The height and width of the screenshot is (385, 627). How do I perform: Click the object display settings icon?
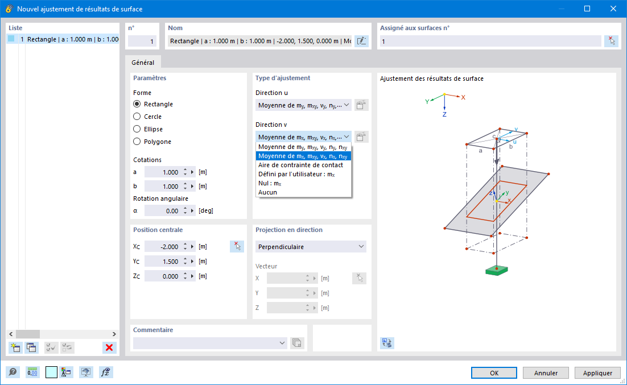point(66,372)
